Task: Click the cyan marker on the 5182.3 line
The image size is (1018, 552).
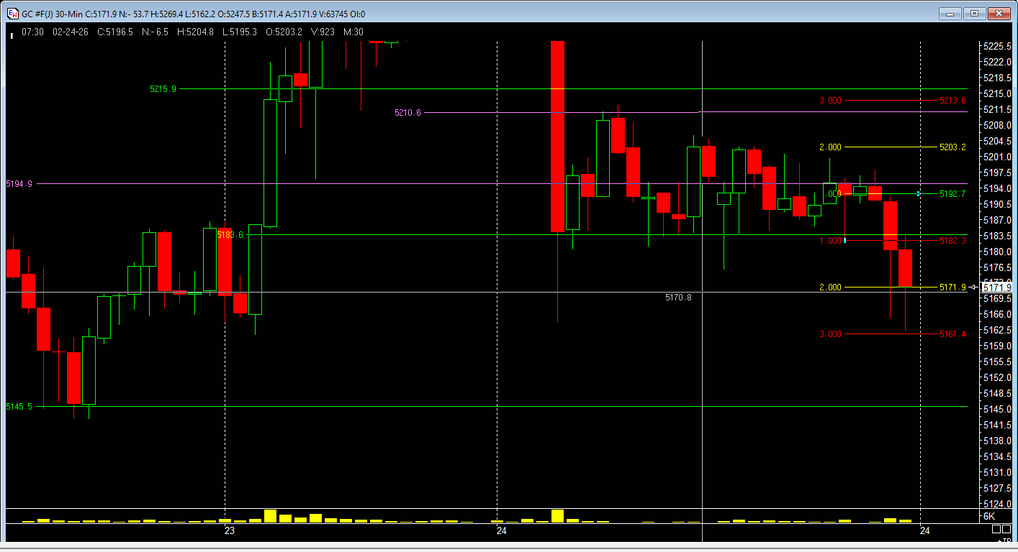Action: (x=844, y=240)
